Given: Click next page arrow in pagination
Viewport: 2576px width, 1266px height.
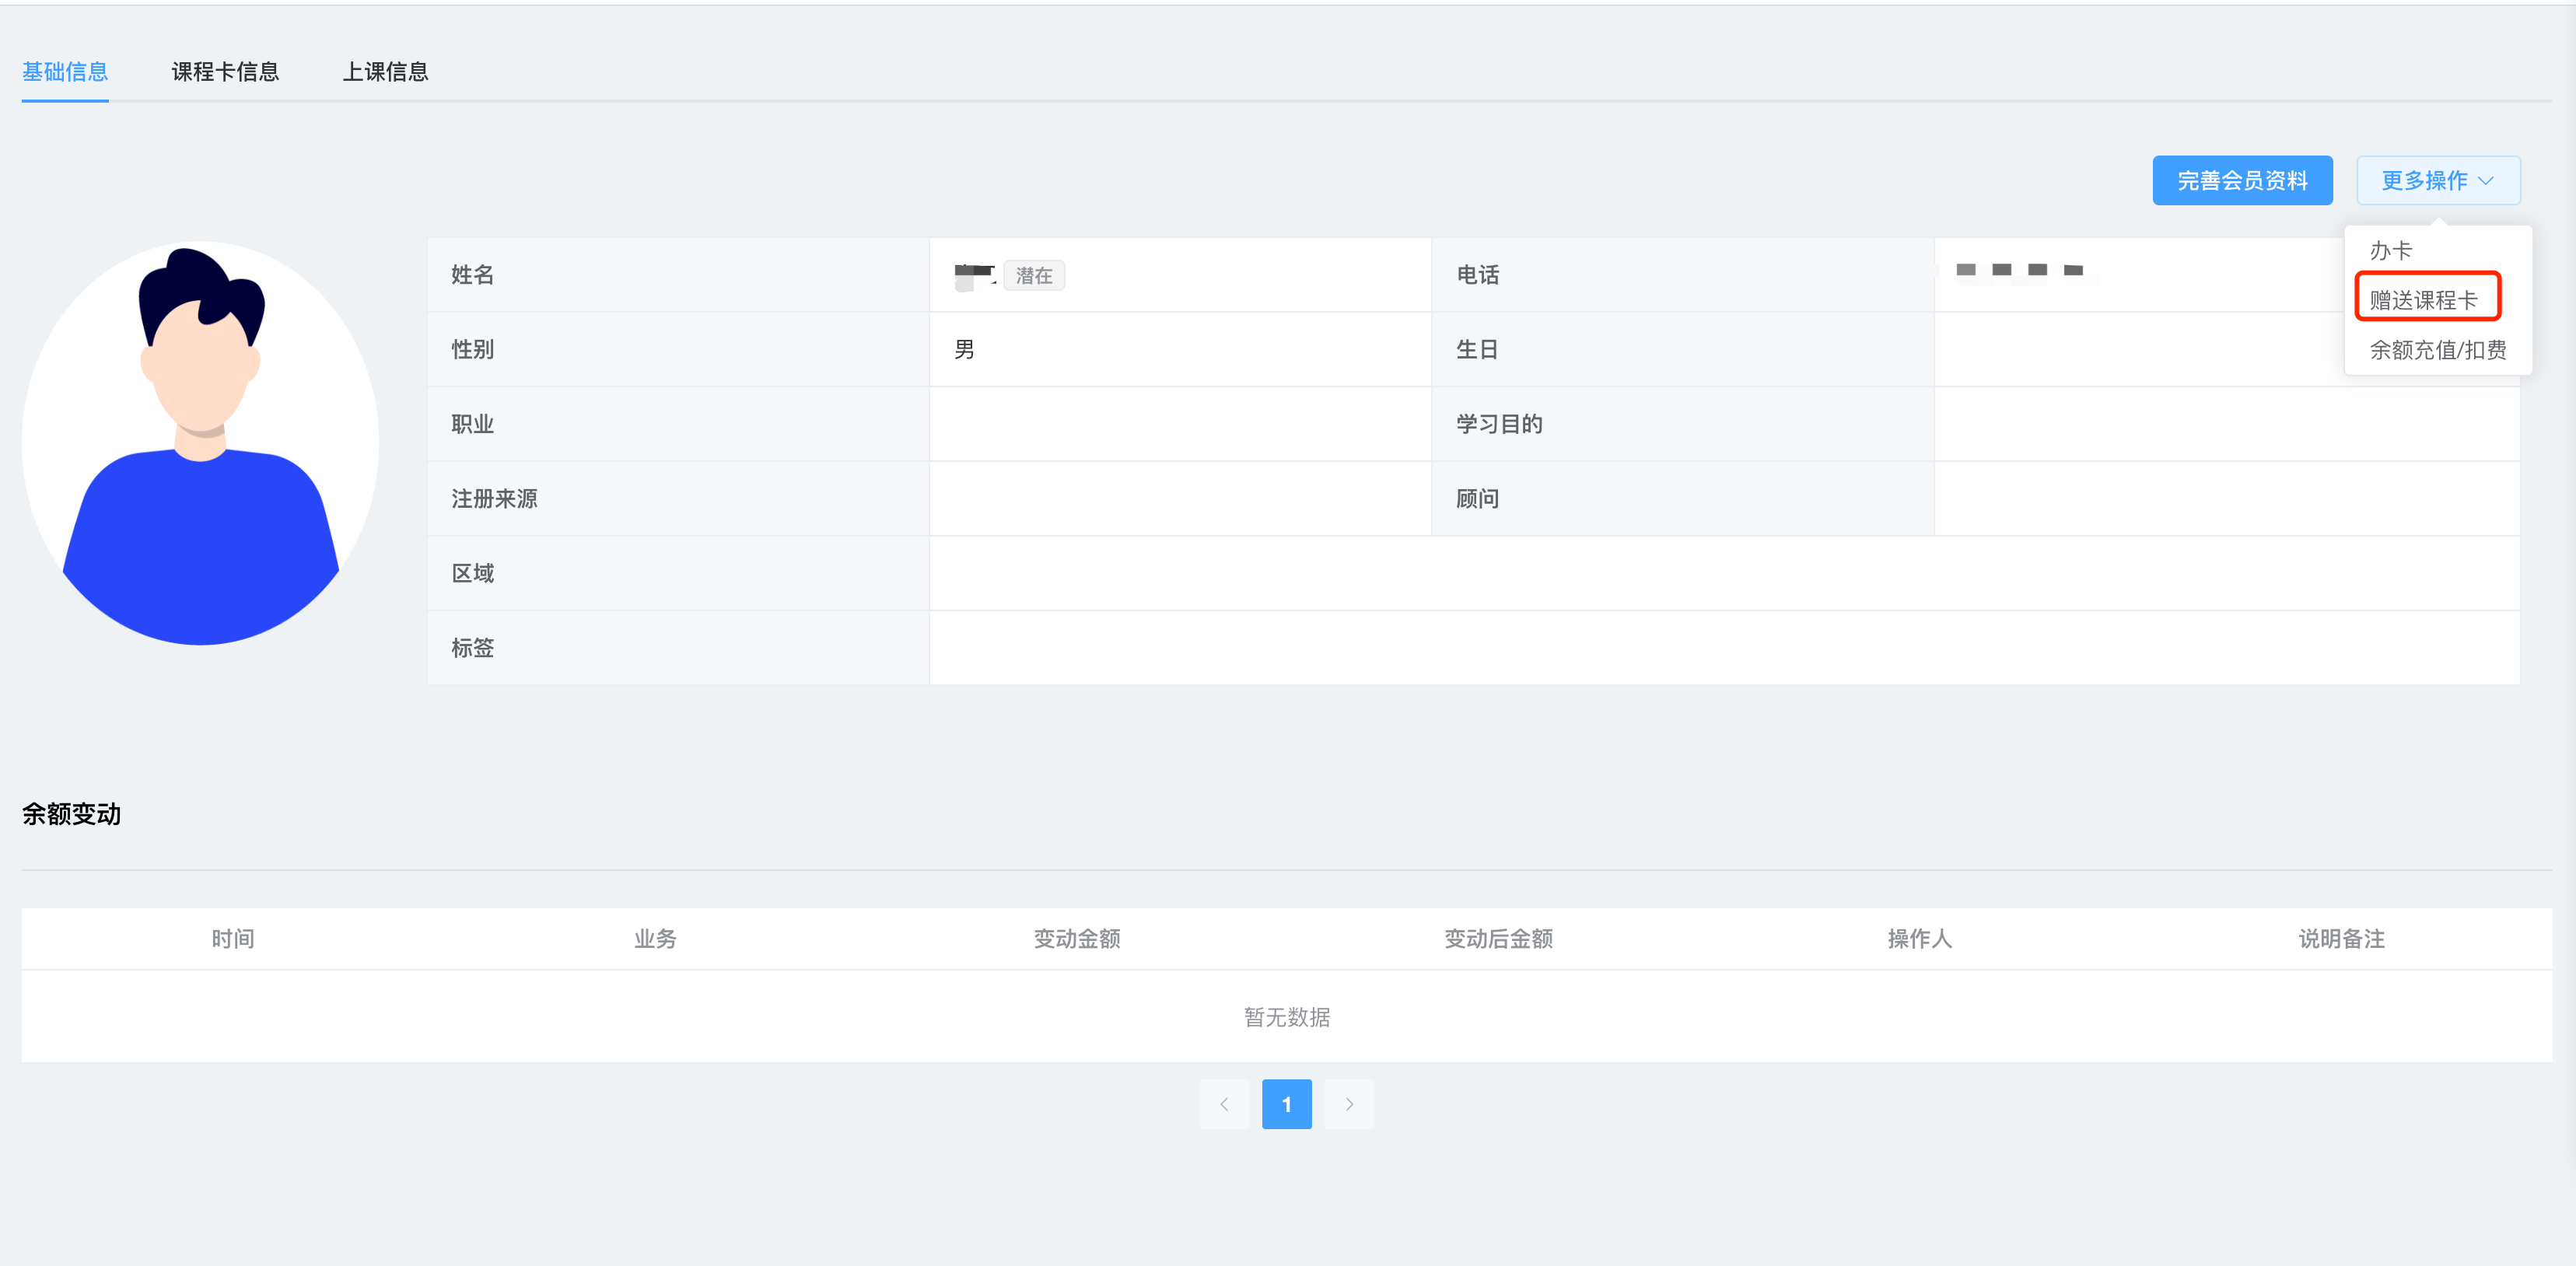Looking at the screenshot, I should click(1349, 1104).
